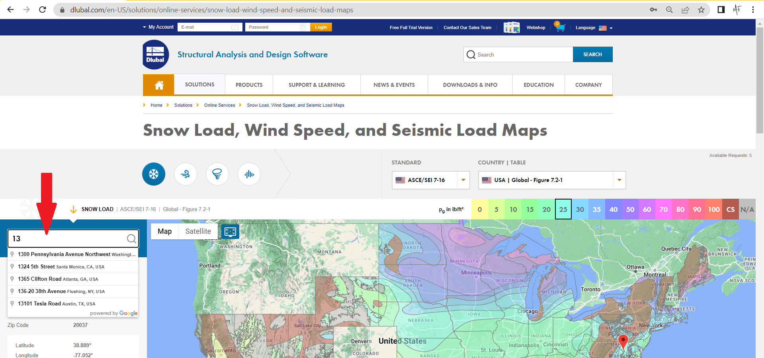Open the shopping cart icon

(x=560, y=27)
